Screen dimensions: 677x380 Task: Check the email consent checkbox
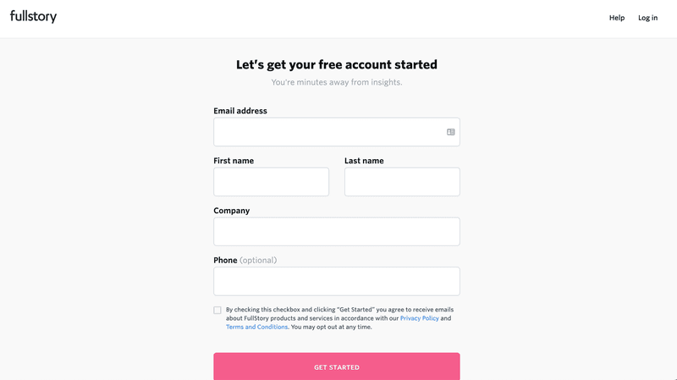217,311
